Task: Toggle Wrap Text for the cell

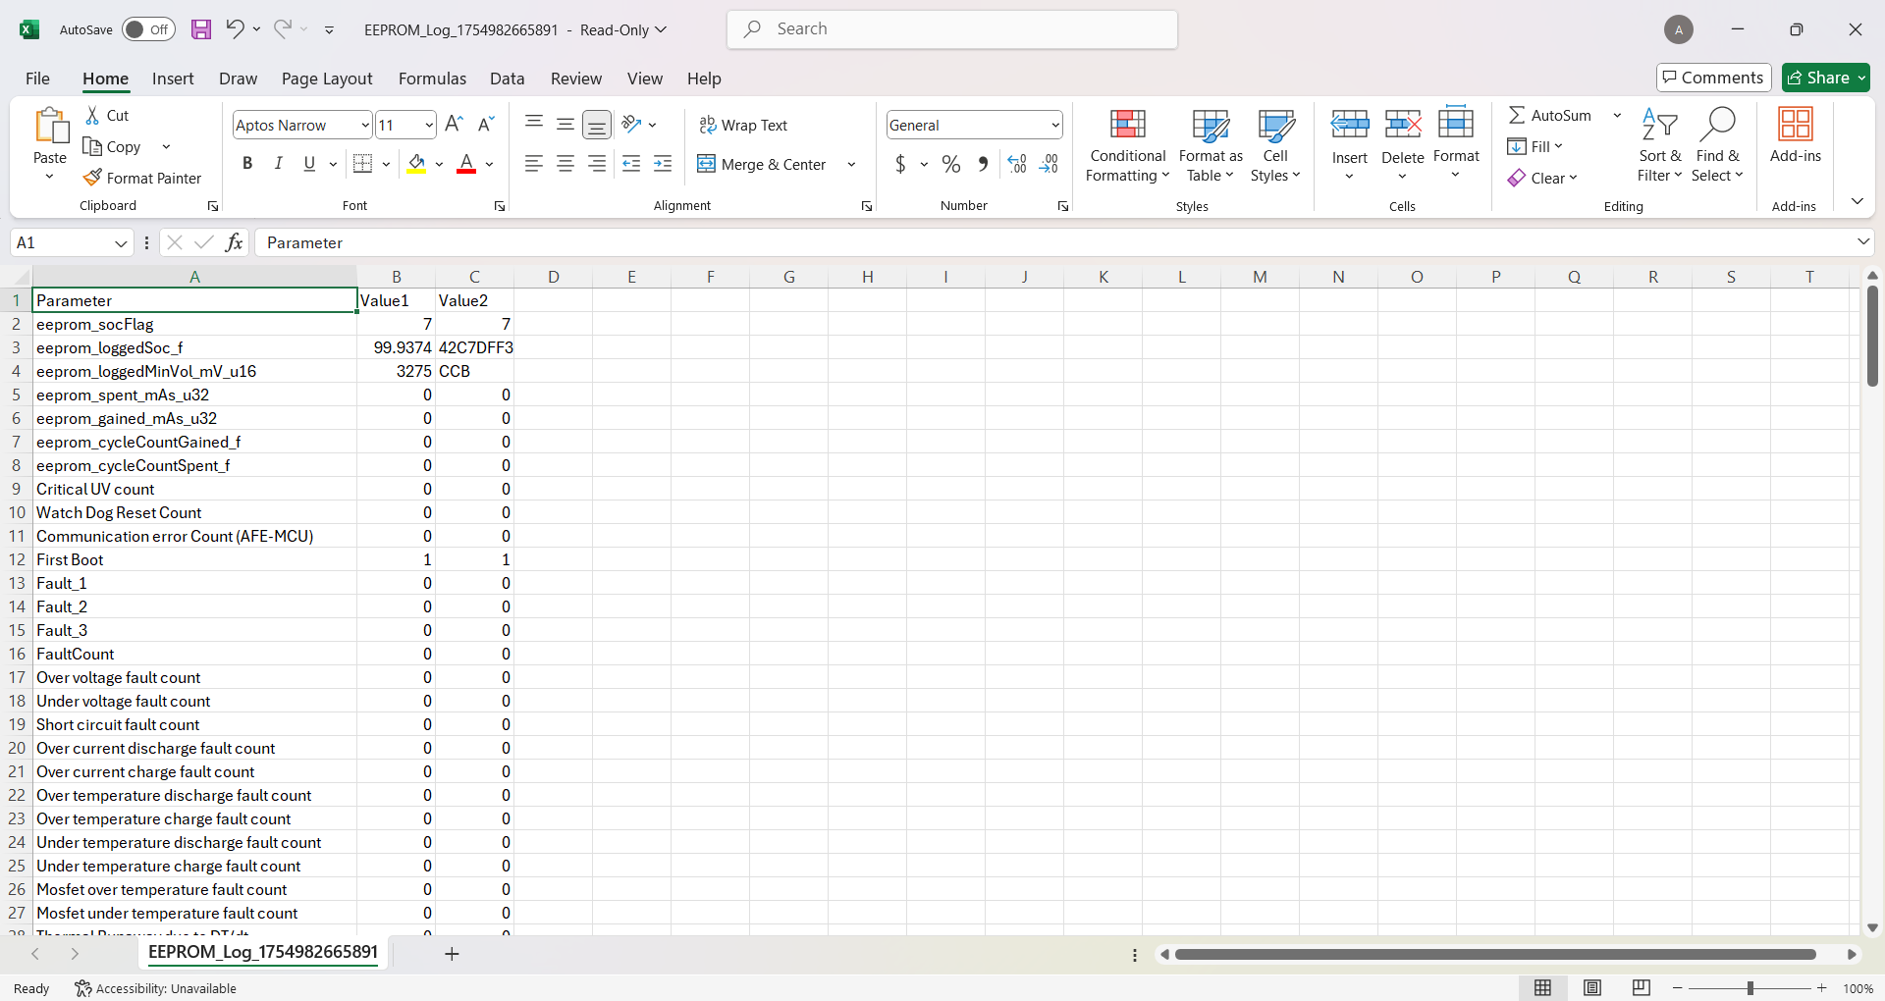Action: (743, 125)
